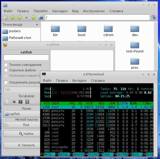Go up one folder with up arrow
This screenshot has width=160, height=159.
click(x=34, y=17)
